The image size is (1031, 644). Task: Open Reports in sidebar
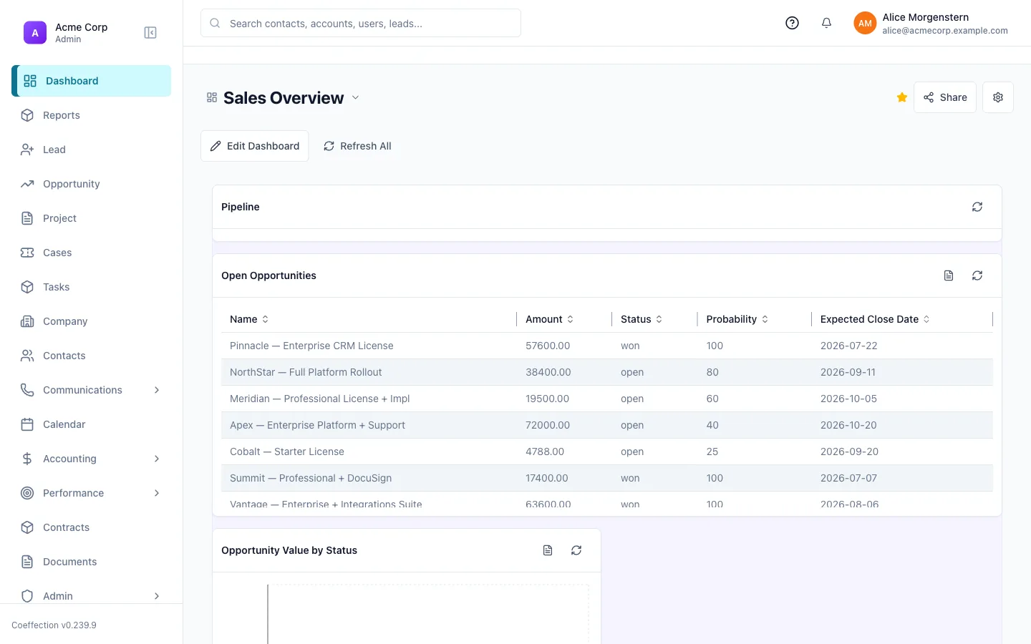pos(92,115)
